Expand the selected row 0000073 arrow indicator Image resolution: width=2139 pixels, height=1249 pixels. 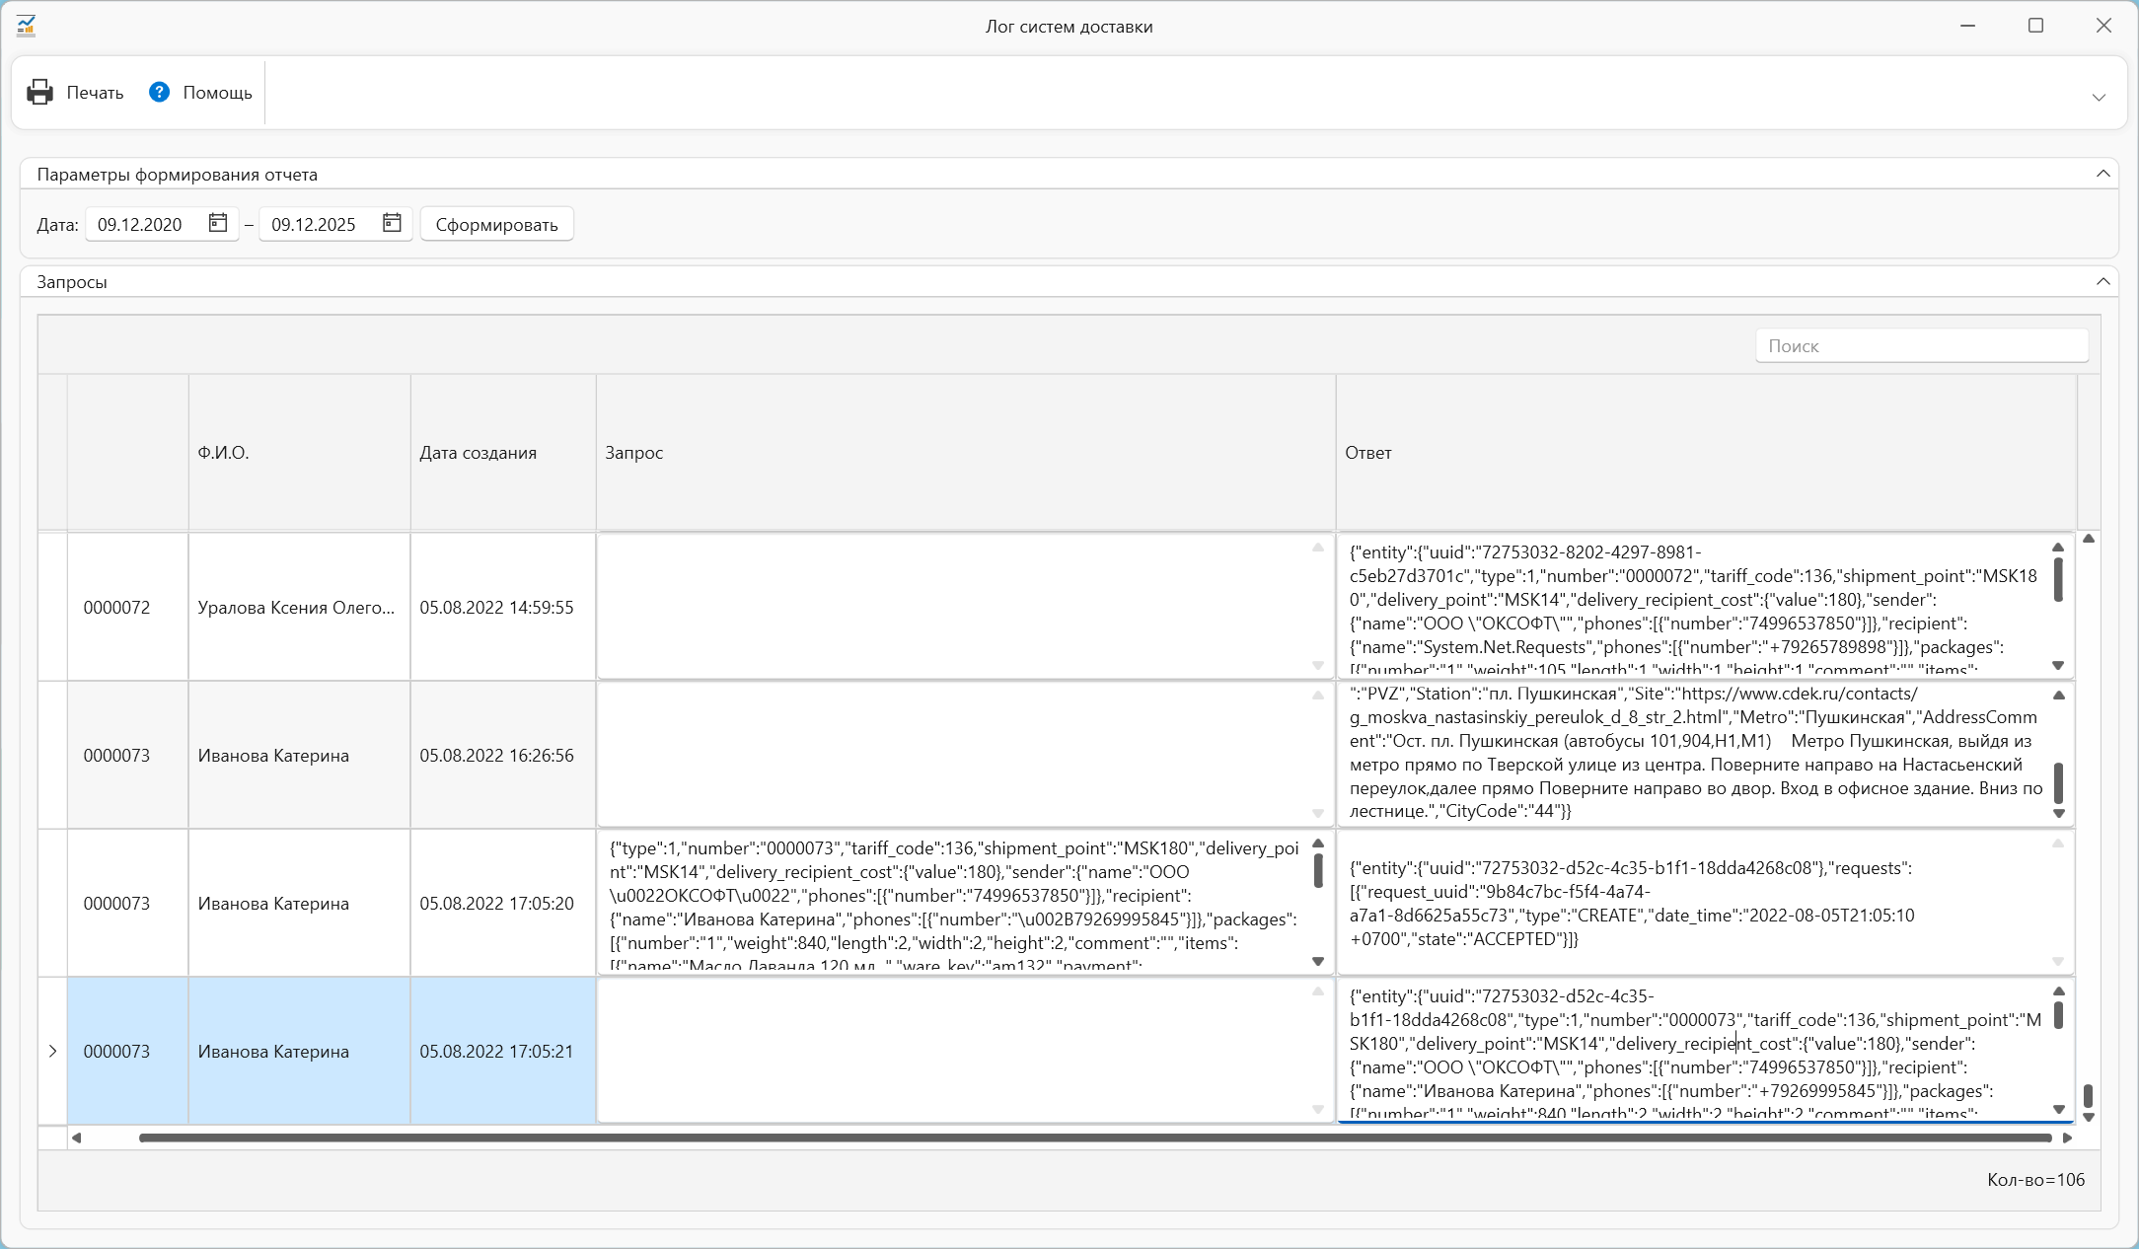point(52,1052)
